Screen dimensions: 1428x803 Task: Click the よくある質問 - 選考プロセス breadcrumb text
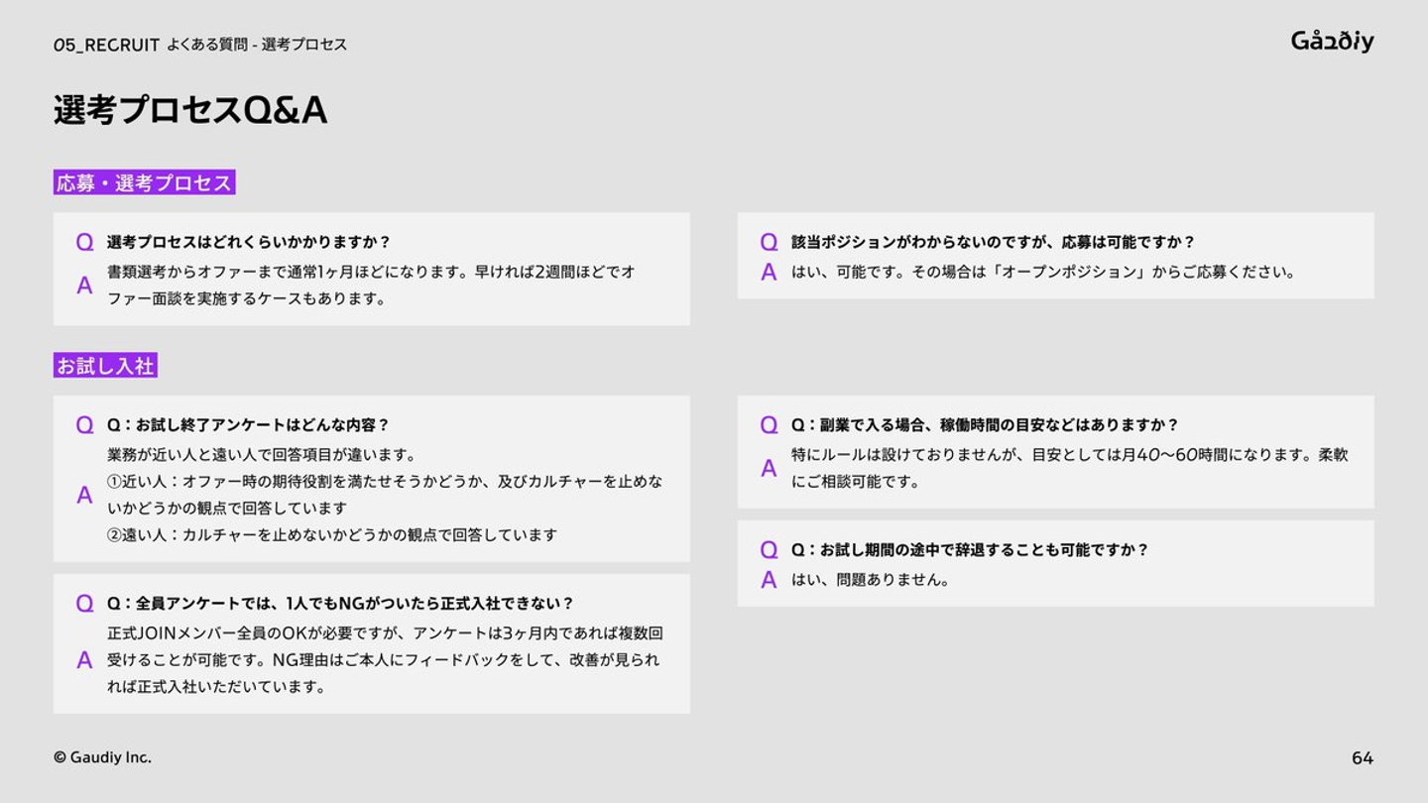[x=257, y=45]
